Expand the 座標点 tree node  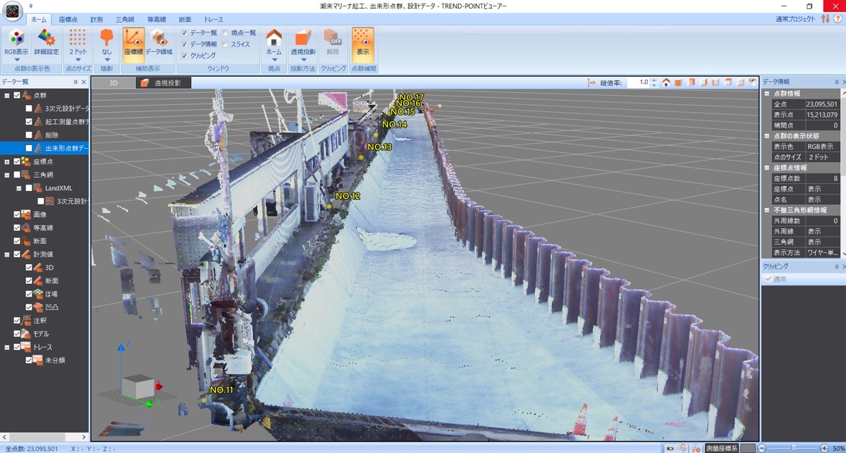(6, 161)
